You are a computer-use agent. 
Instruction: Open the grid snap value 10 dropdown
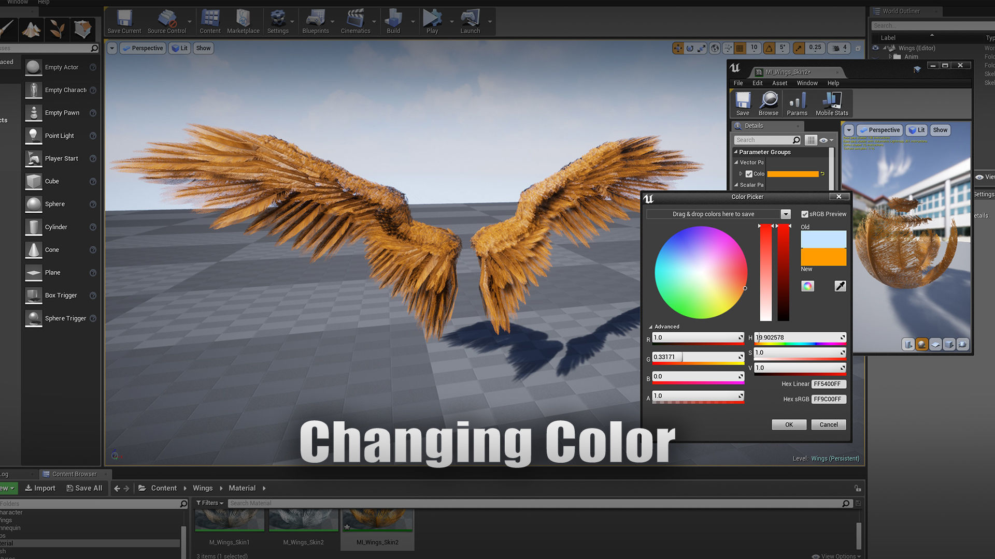754,48
